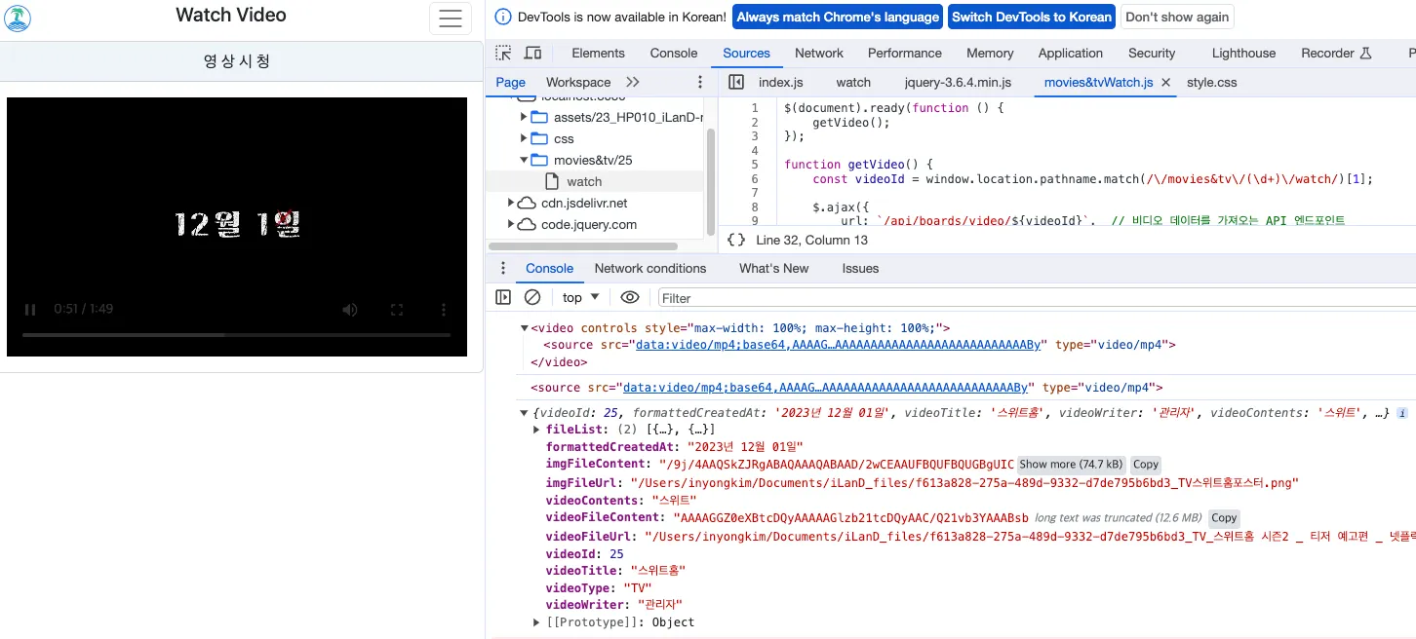Expand the fileList array in console

[x=536, y=430]
